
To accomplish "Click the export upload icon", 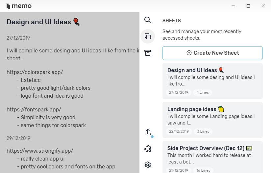I will (x=148, y=132).
